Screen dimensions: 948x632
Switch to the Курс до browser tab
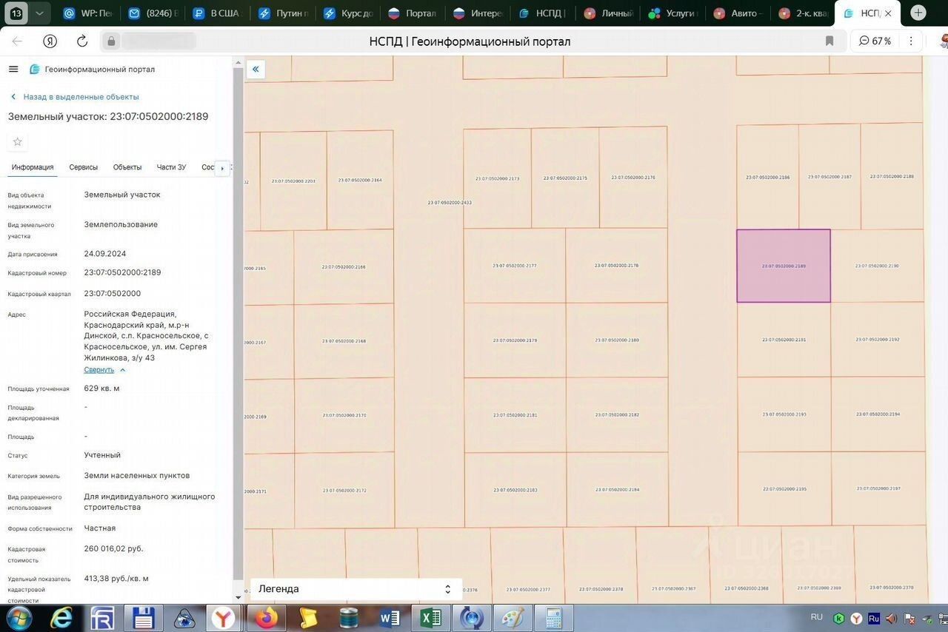pyautogui.click(x=347, y=13)
